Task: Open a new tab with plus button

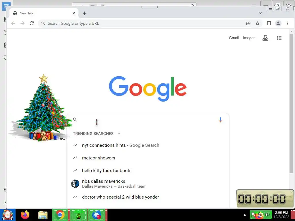Action: tap(85, 13)
